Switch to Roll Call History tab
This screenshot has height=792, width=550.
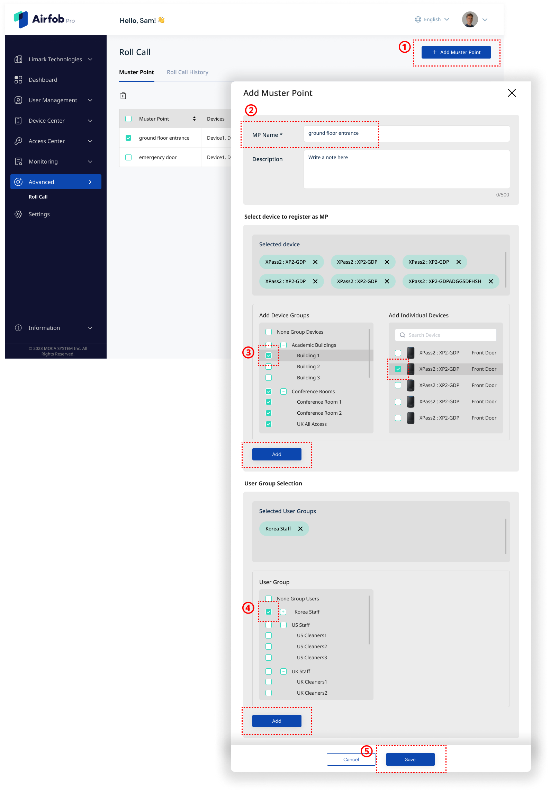coord(188,72)
